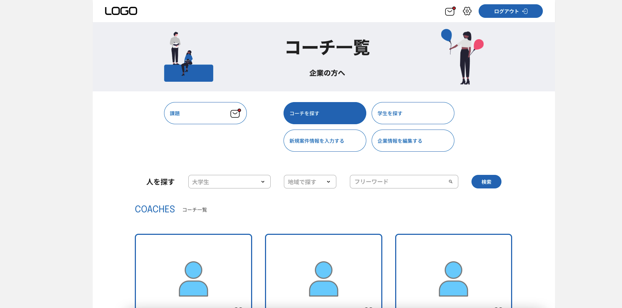Image resolution: width=622 pixels, height=308 pixels.
Task: Focus the フリーワード search field
Action: pyautogui.click(x=404, y=182)
